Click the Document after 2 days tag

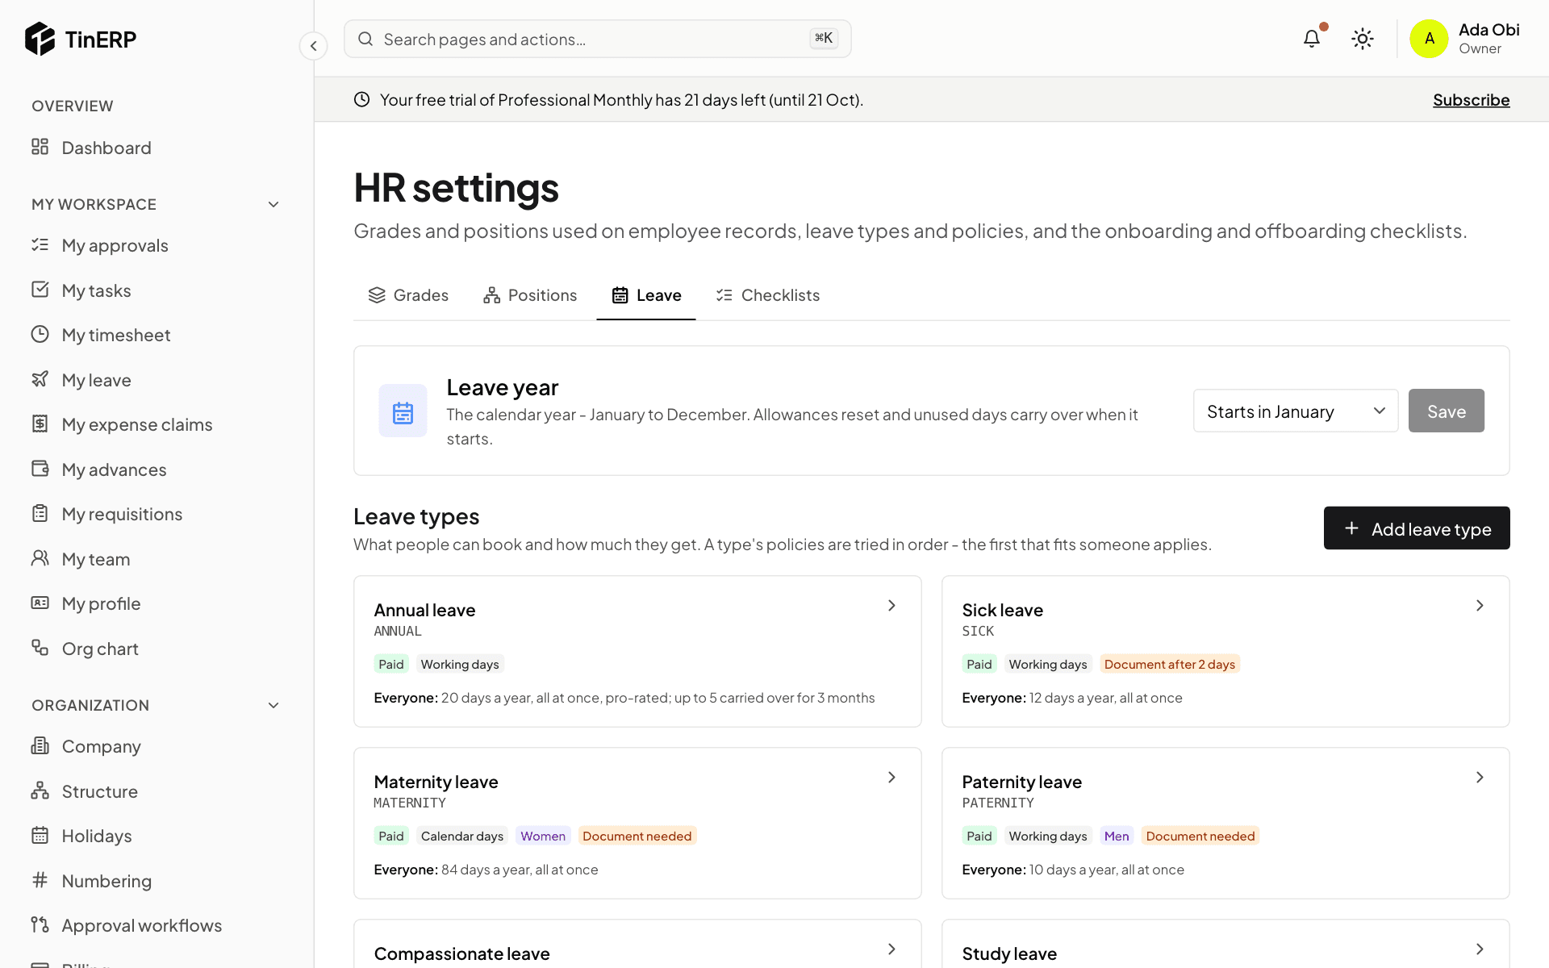click(x=1169, y=664)
